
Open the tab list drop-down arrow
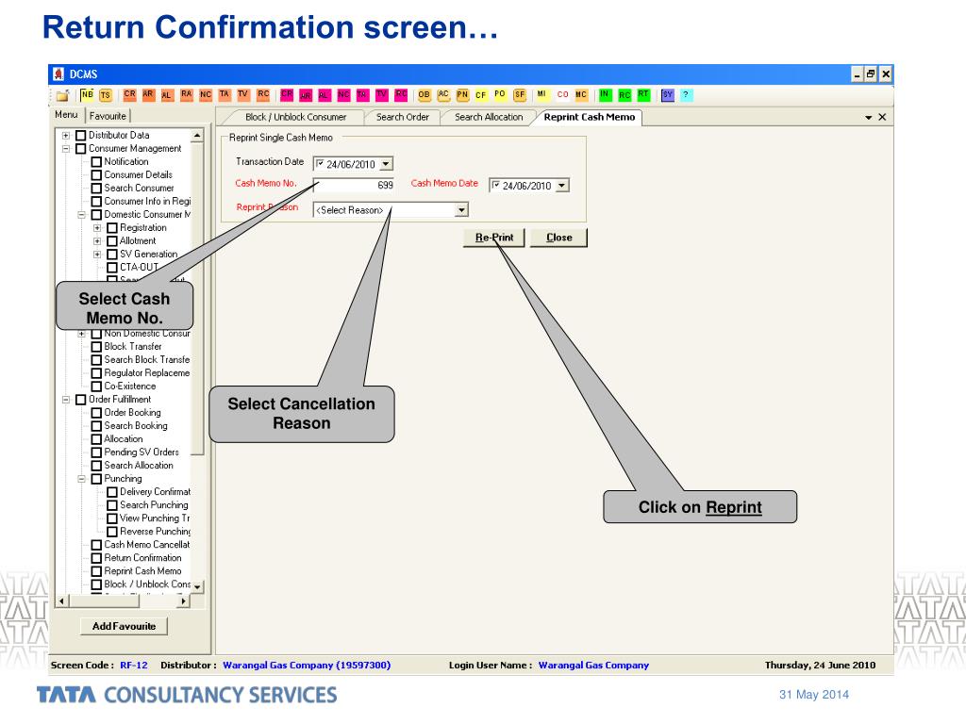pyautogui.click(x=869, y=117)
